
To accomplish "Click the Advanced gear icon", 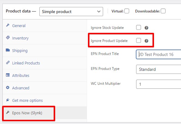I will (x=8, y=88).
